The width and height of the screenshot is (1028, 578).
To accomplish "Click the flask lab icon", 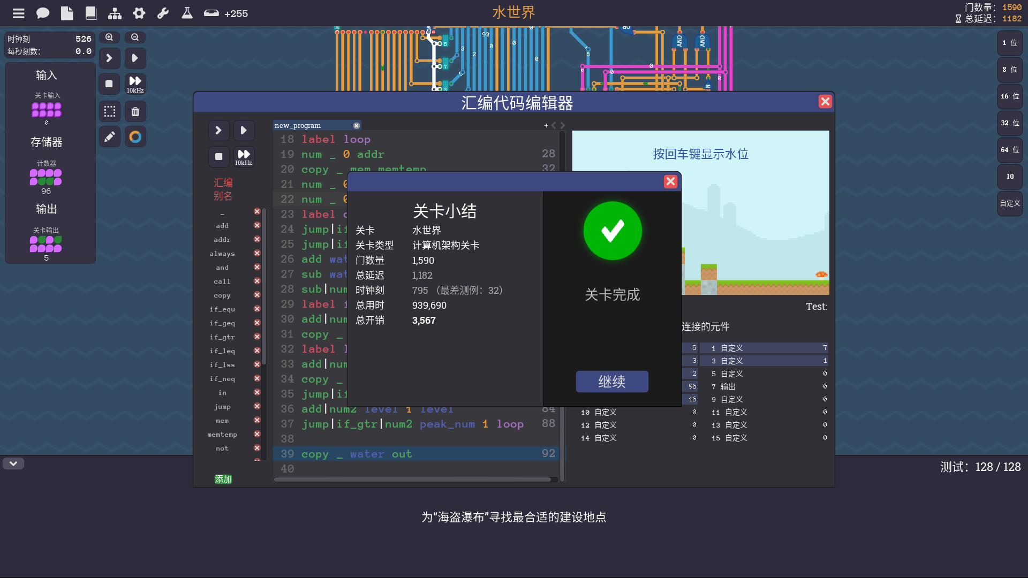I will [x=187, y=13].
